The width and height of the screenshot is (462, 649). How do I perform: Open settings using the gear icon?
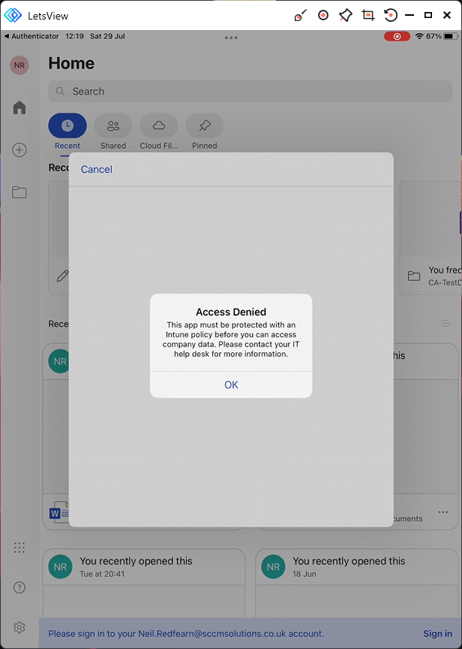(x=19, y=627)
